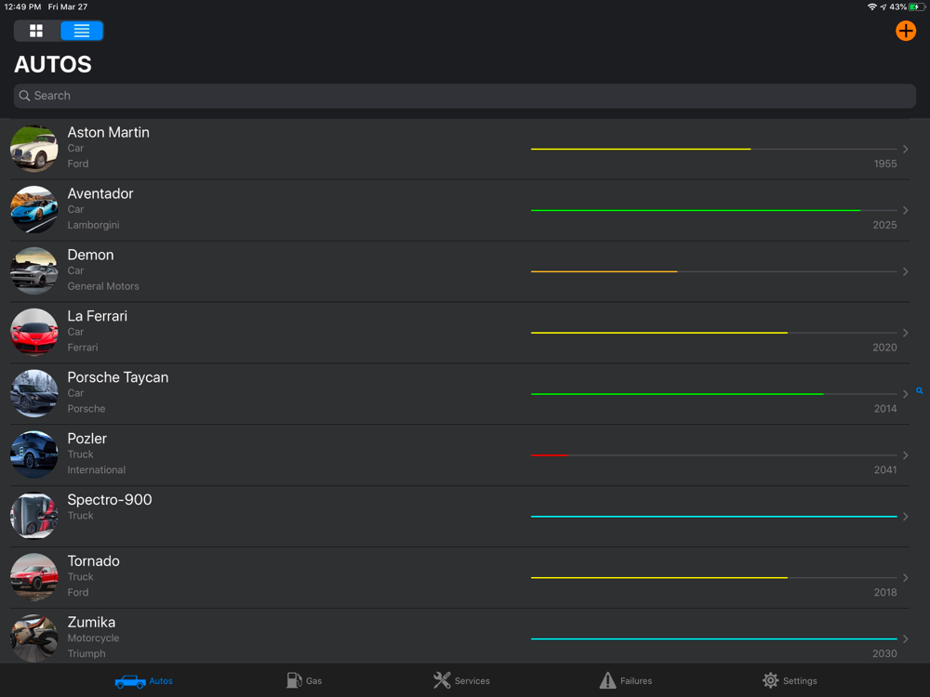Click the location arrow status icon
This screenshot has width=930, height=697.
883,7
